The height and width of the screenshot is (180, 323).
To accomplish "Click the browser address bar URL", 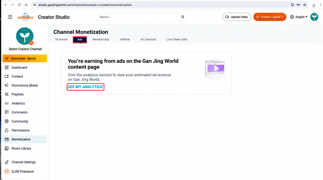I will tap(85, 5).
